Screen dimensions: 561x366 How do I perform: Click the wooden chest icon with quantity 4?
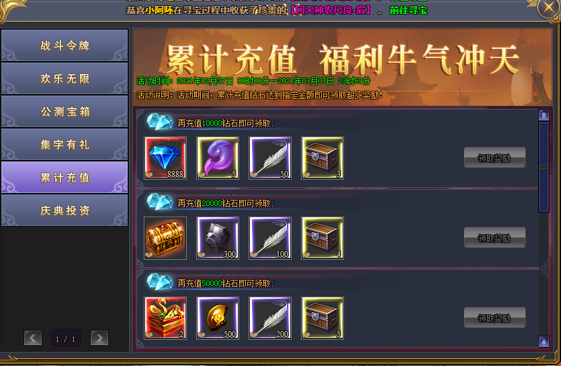point(322,238)
